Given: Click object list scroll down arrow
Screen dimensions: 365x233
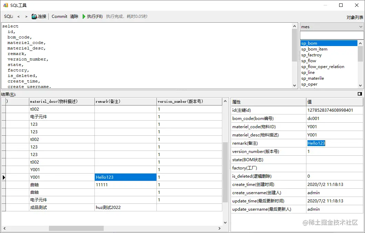Looking at the screenshot, I should point(360,86).
